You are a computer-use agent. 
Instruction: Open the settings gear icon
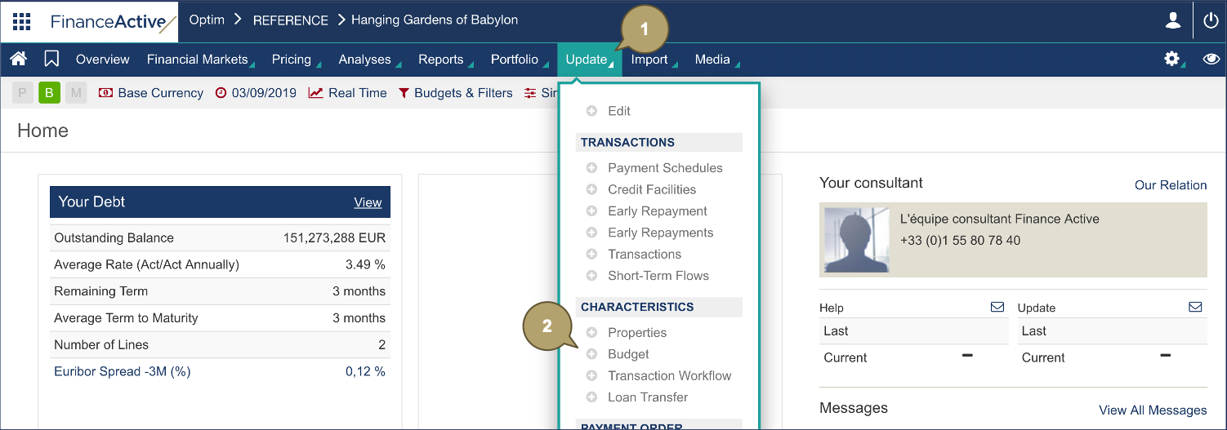(1172, 59)
